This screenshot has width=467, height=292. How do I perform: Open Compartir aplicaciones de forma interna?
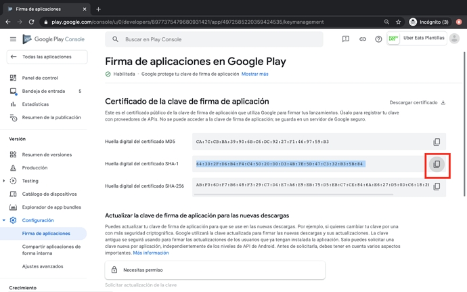pos(51,249)
